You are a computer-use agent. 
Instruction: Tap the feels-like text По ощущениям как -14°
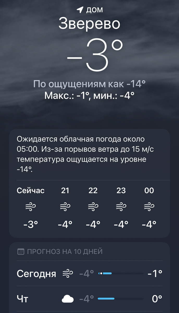tap(90, 84)
